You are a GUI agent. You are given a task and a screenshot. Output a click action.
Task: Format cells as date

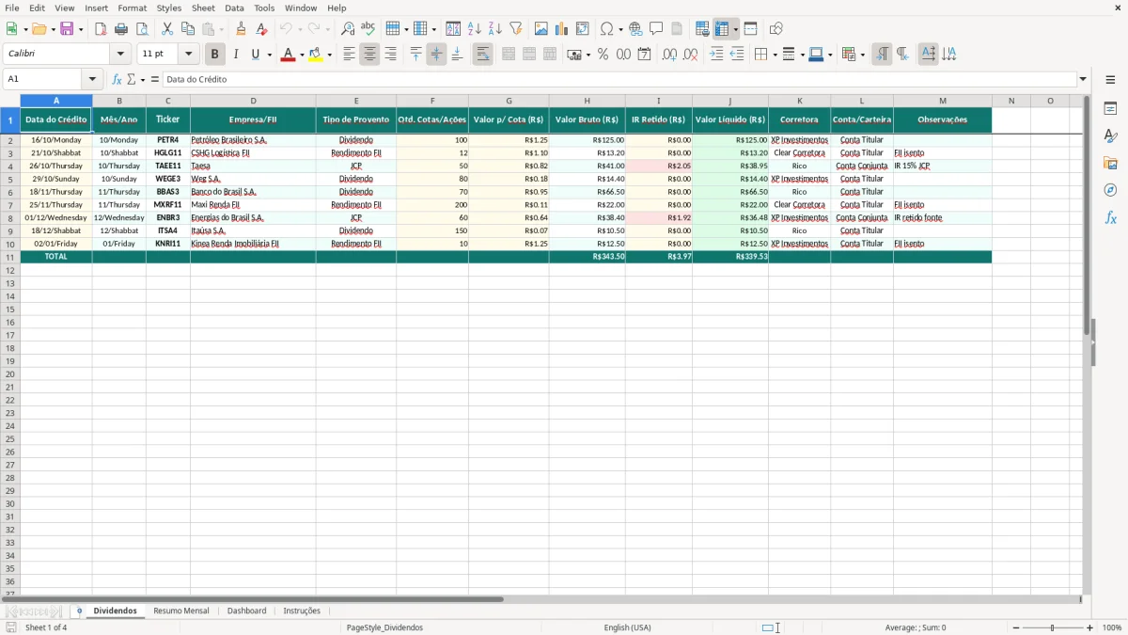pyautogui.click(x=644, y=55)
